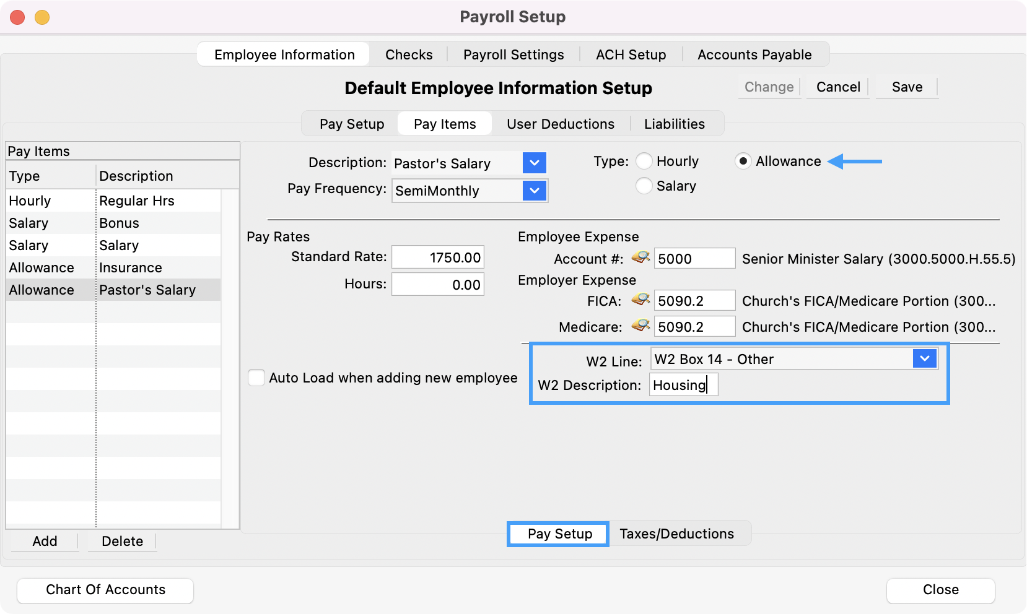Go to the ACH Setup tab
Image resolution: width=1027 pixels, height=614 pixels.
coord(631,54)
